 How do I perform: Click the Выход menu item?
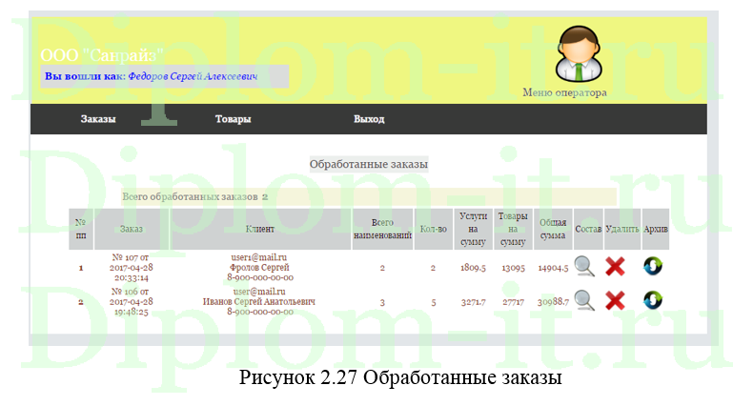click(x=369, y=119)
